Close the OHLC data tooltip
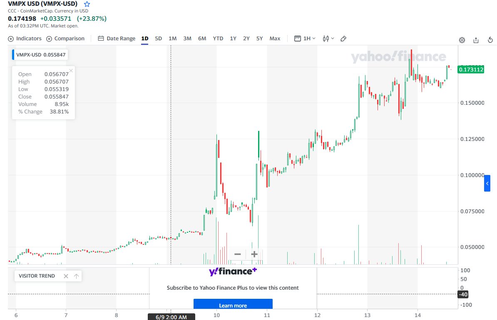497x320 pixels. pyautogui.click(x=71, y=71)
